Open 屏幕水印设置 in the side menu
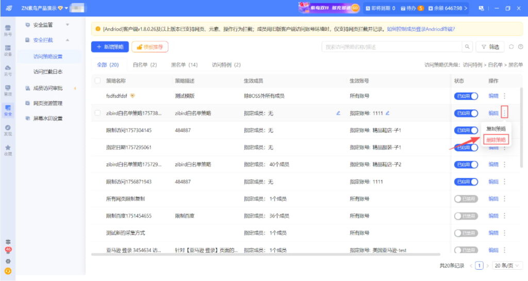Image resolution: width=528 pixels, height=281 pixels. 48,119
